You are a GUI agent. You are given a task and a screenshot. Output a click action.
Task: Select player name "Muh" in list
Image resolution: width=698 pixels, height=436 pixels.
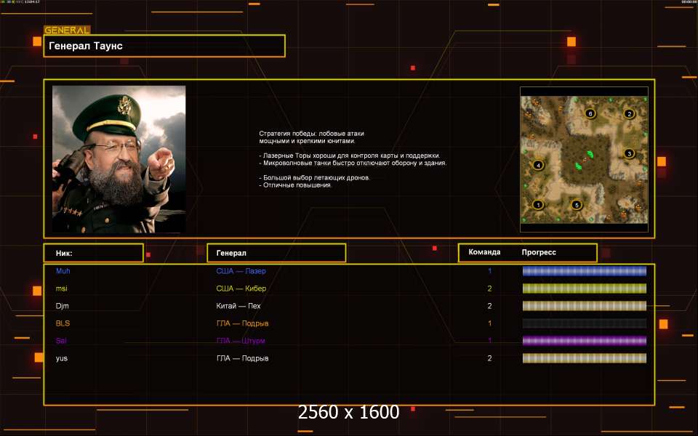tap(63, 271)
